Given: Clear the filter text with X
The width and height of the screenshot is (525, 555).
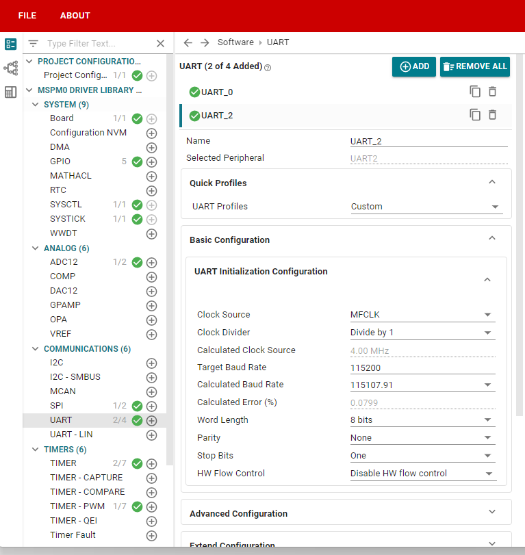Looking at the screenshot, I should [x=160, y=44].
